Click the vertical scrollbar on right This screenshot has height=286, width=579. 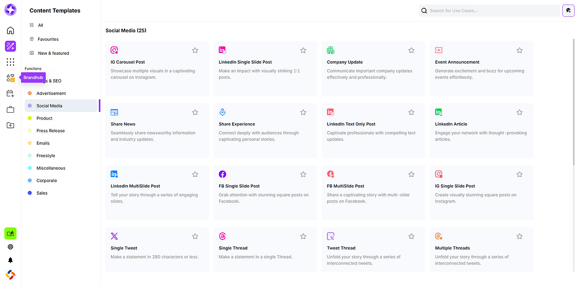(x=573, y=102)
